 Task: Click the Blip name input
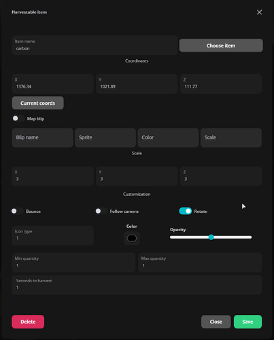(43, 137)
